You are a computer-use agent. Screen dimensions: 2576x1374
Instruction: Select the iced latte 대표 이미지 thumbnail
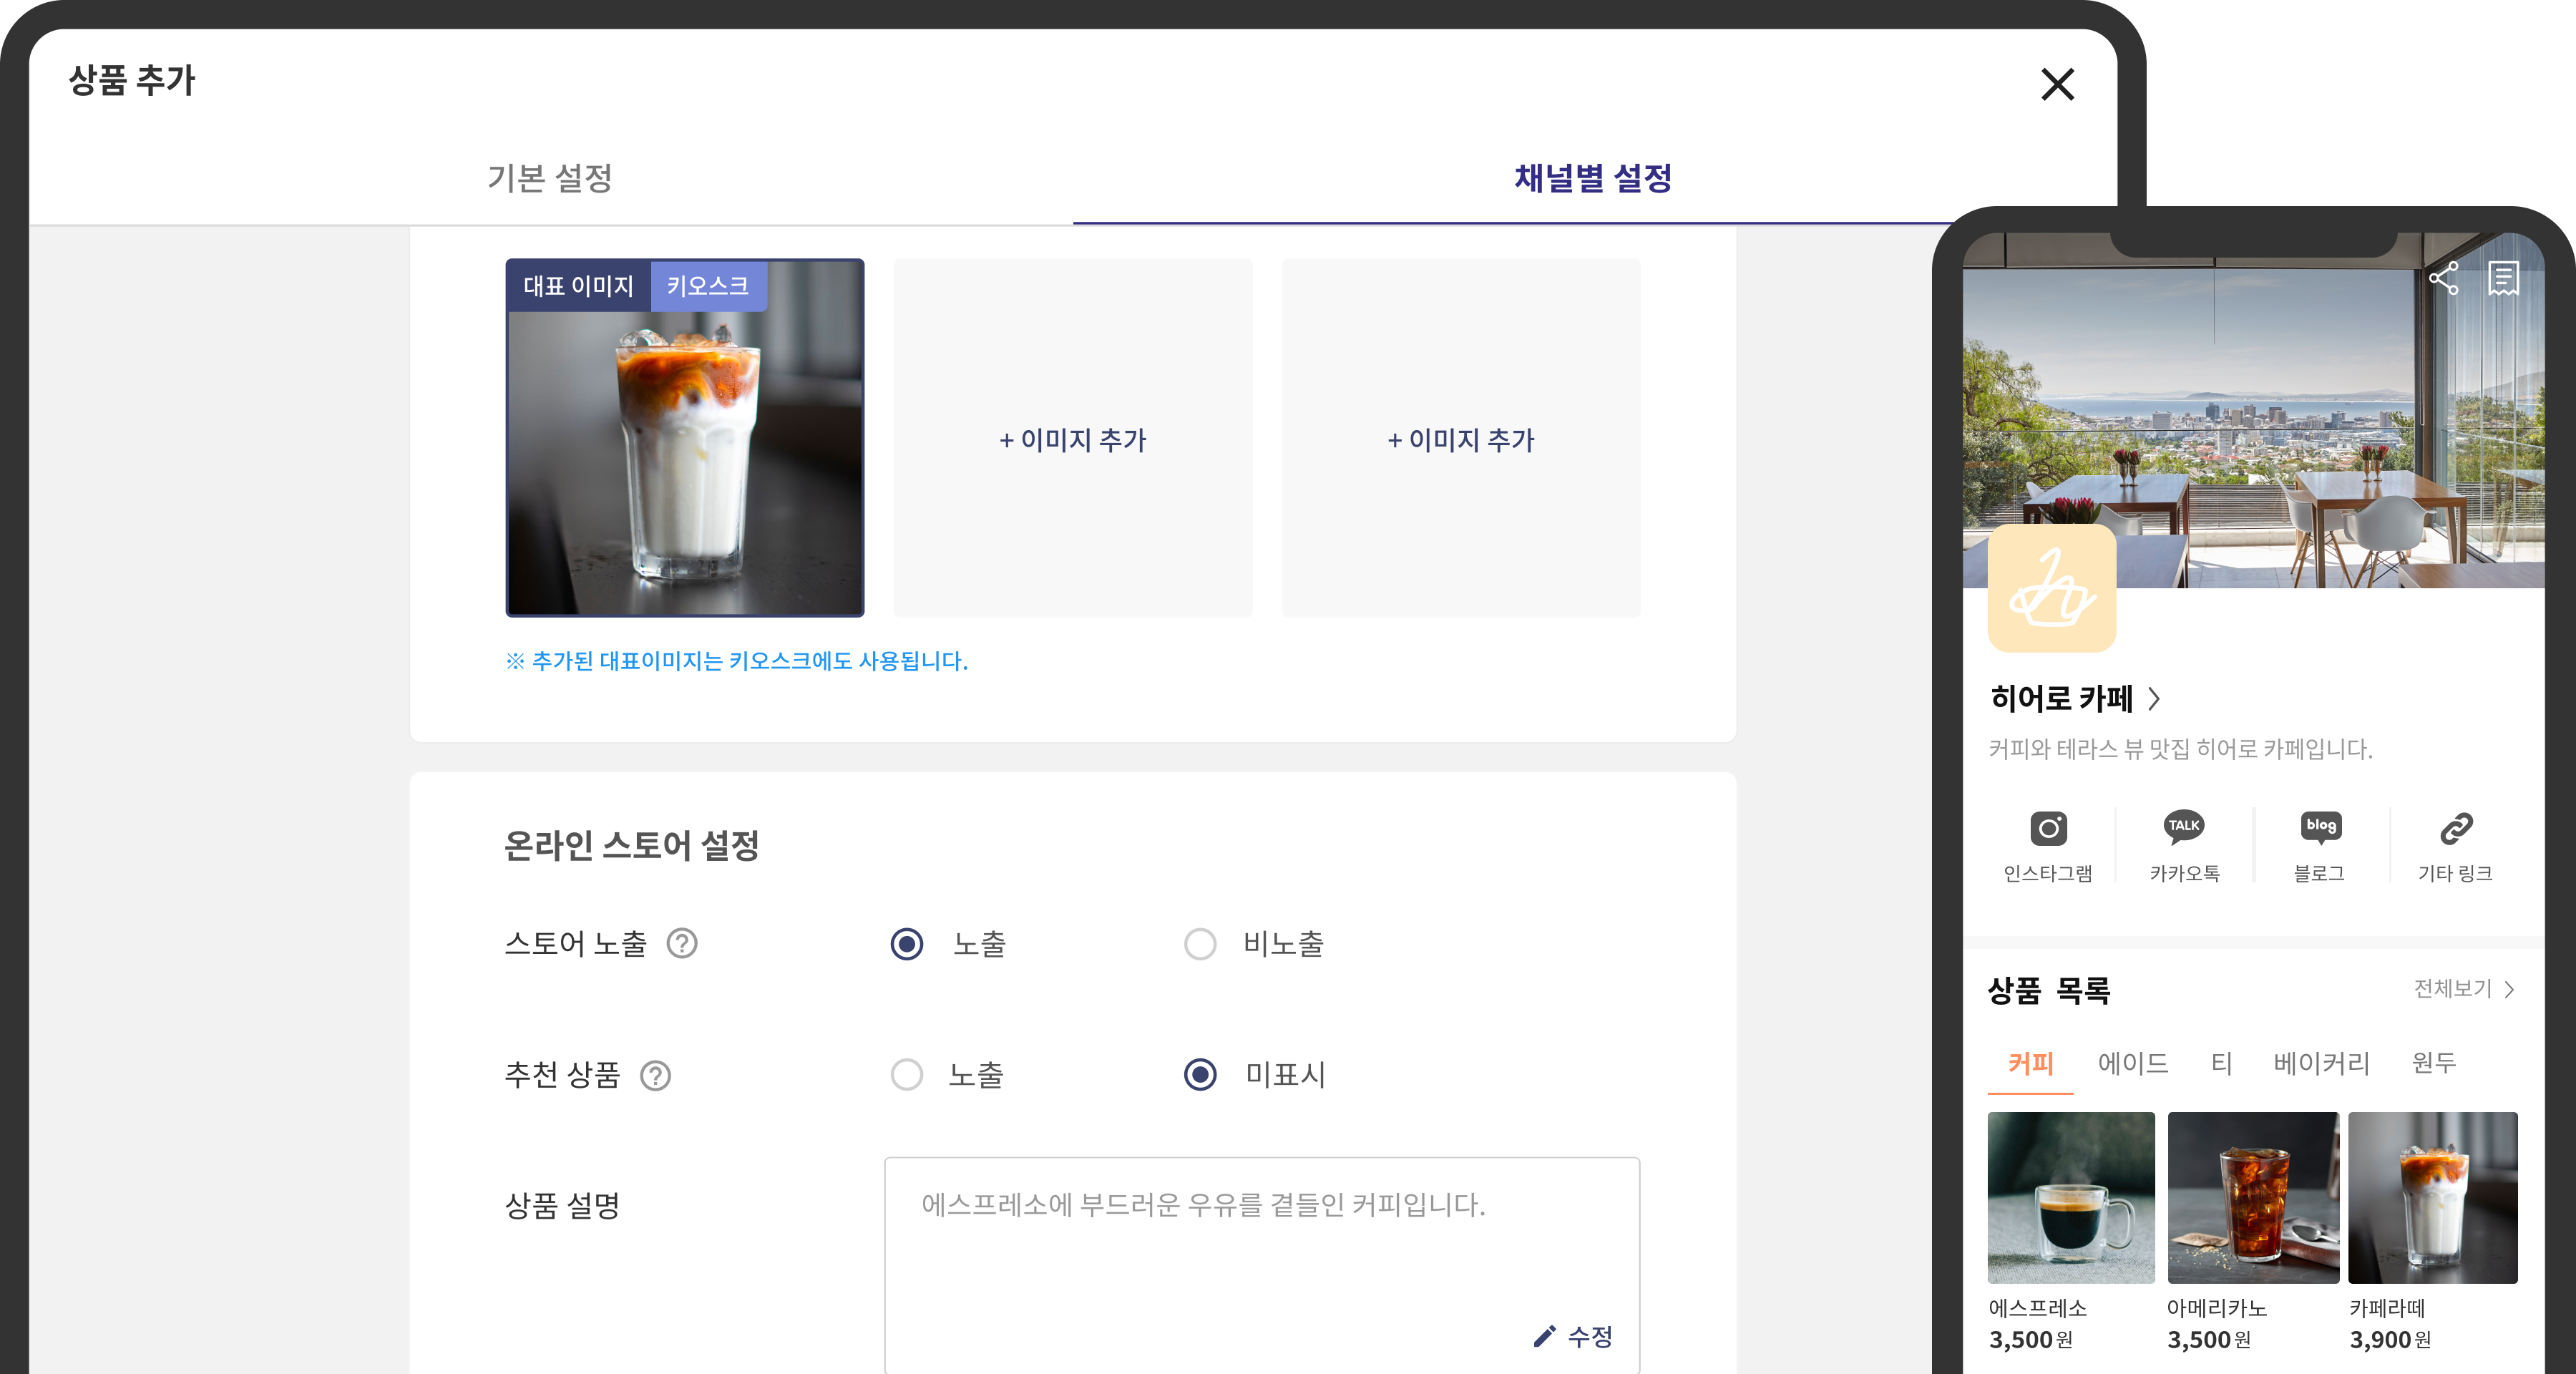(x=685, y=437)
